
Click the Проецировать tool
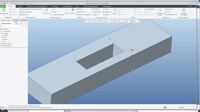(150, 9)
